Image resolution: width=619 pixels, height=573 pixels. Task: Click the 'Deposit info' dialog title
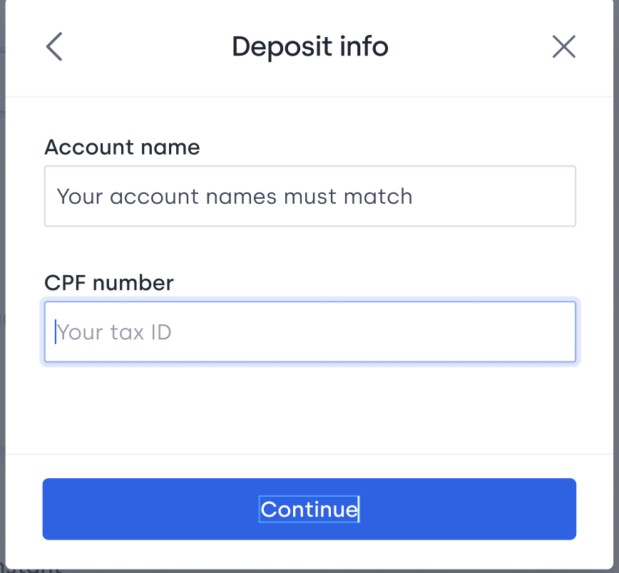310,46
